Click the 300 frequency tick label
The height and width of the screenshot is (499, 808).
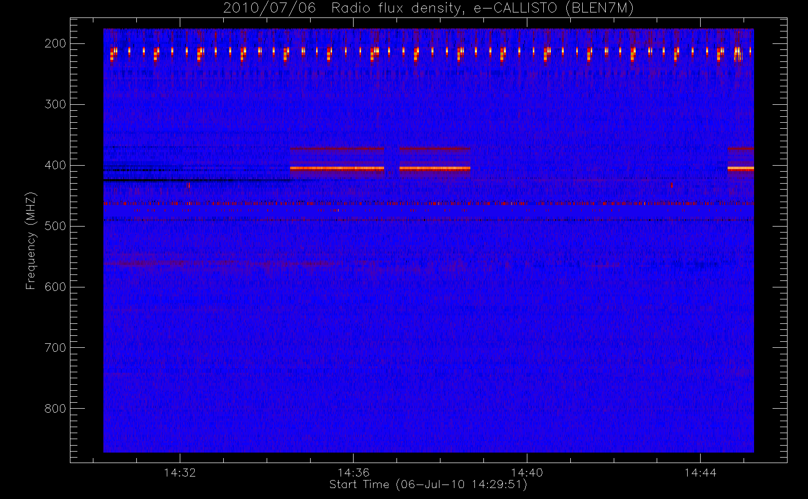coord(55,104)
